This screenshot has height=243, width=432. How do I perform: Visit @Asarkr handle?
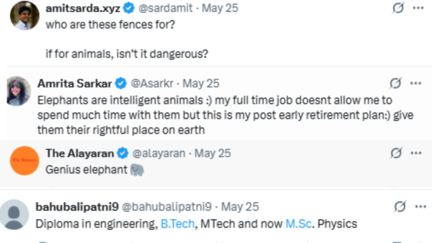152,83
